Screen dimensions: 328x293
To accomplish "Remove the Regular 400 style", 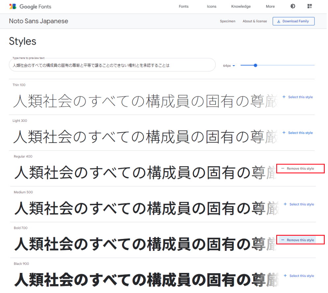I will click(x=298, y=169).
